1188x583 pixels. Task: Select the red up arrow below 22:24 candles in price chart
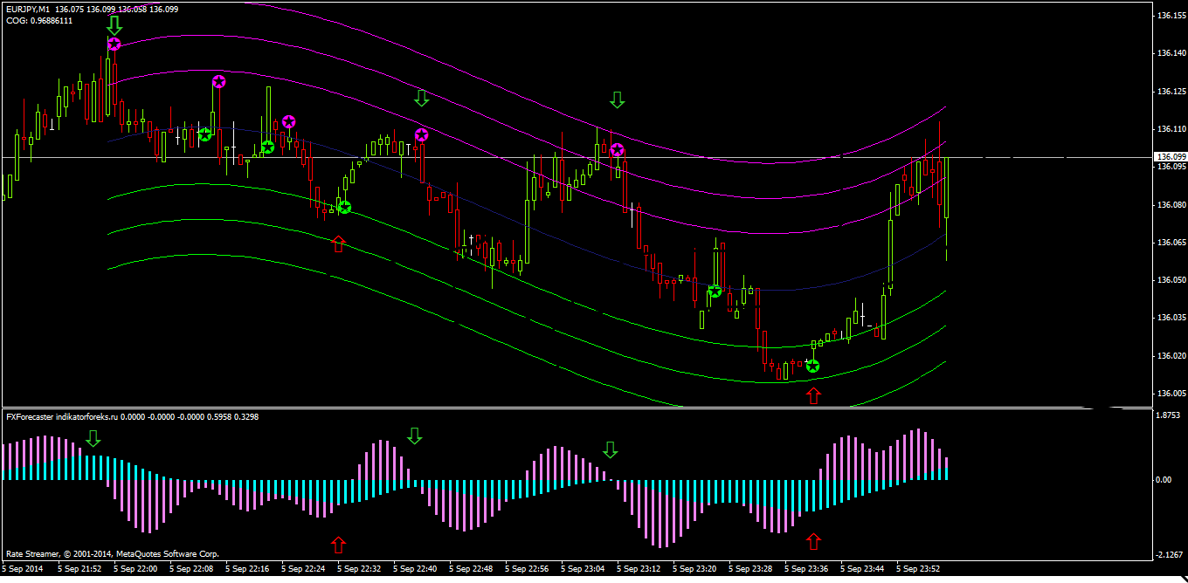coord(339,243)
